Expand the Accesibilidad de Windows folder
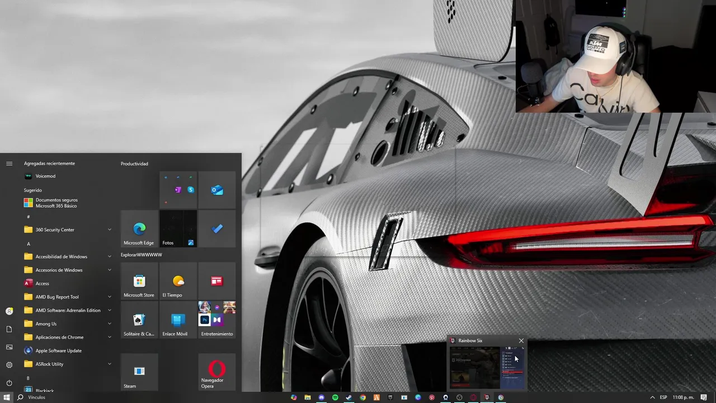The height and width of the screenshot is (403, 716). click(x=67, y=256)
